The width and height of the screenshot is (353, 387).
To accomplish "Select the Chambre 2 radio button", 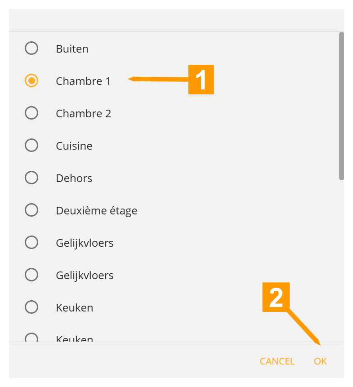I will pos(31,113).
